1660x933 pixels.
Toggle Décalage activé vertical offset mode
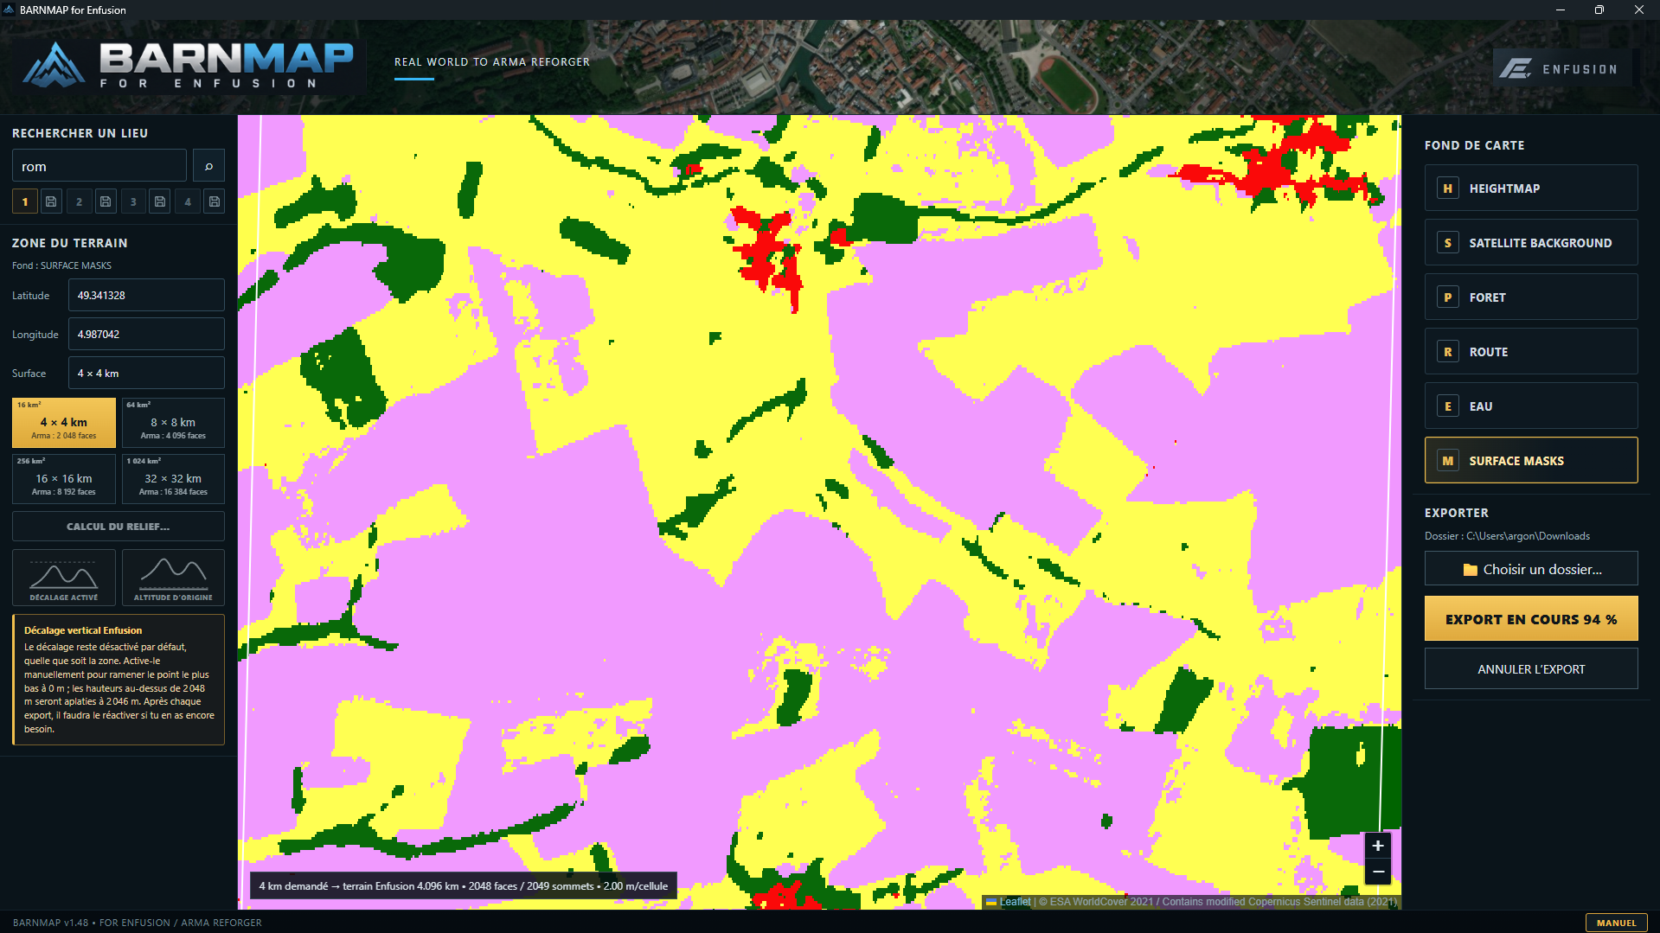(x=64, y=578)
